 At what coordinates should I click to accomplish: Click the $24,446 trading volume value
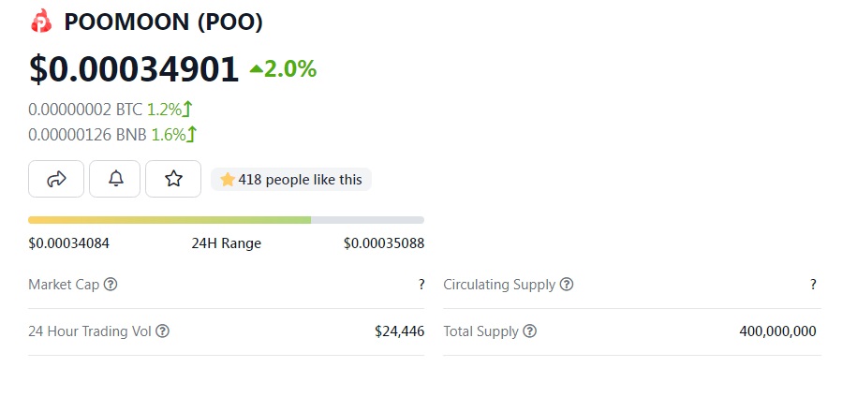point(399,331)
